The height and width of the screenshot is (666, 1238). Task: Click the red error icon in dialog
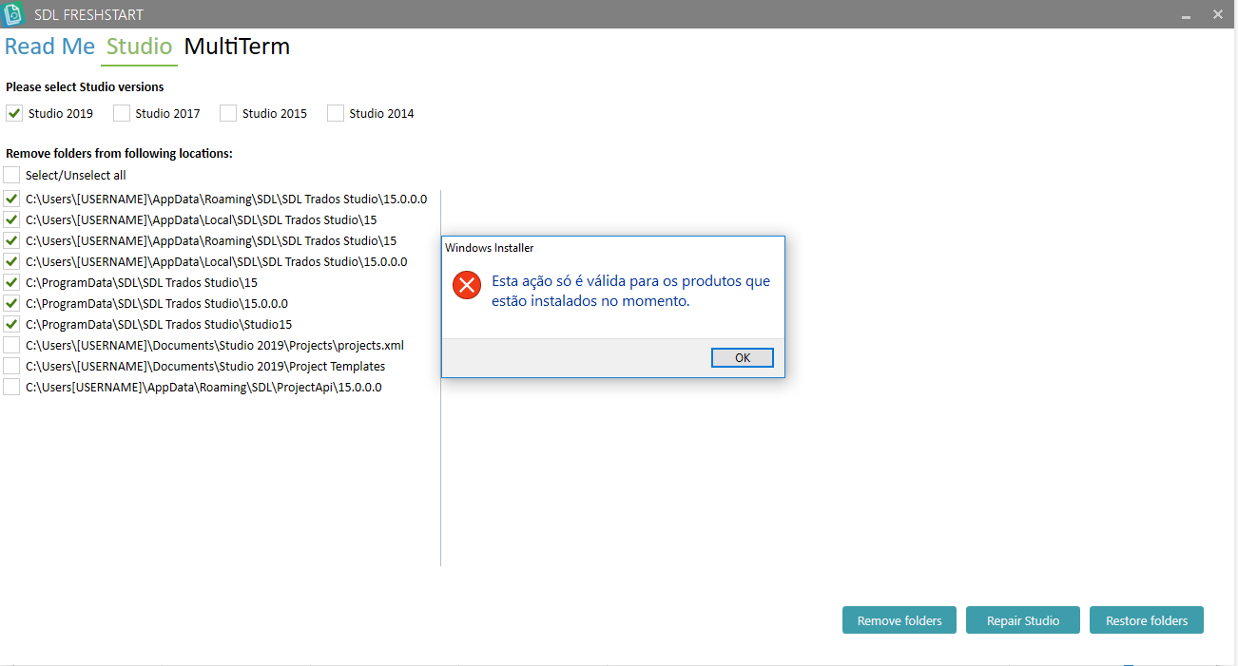467,285
